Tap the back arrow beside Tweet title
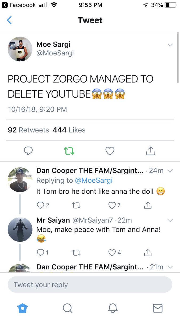 (9, 20)
